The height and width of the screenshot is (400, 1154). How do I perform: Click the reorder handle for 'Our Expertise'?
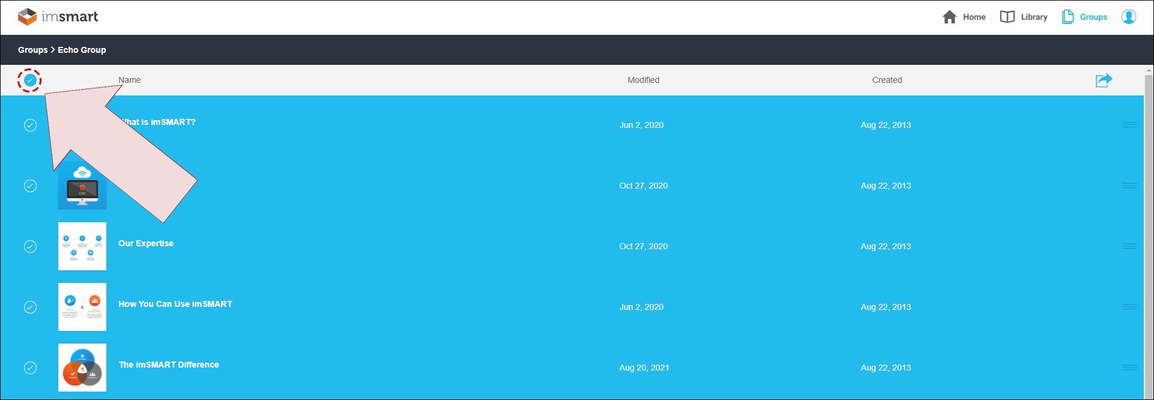click(x=1129, y=246)
